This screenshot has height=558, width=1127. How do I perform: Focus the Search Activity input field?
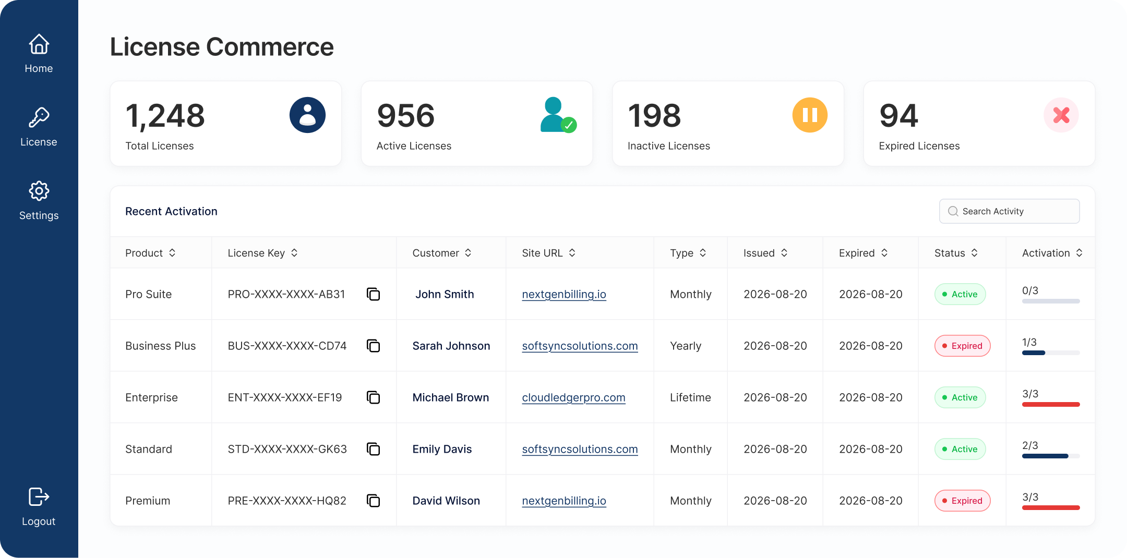1009,211
